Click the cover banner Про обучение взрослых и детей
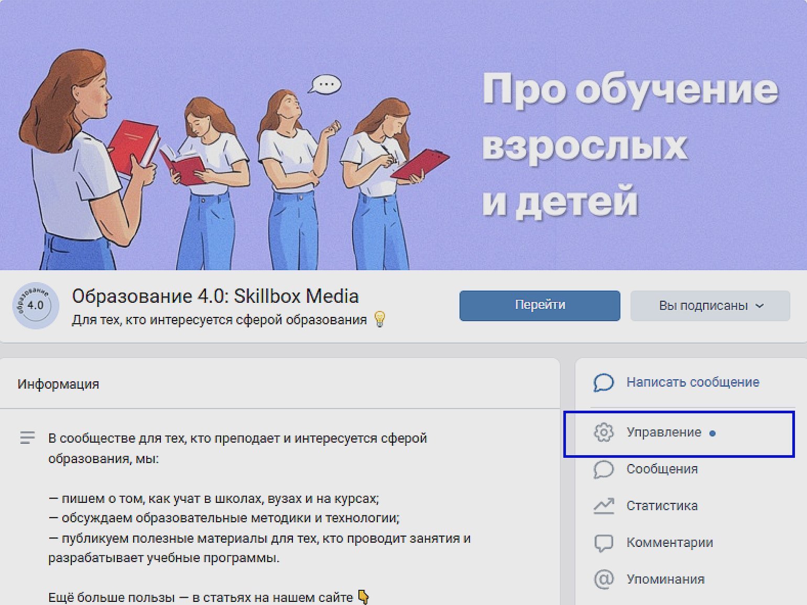The height and width of the screenshot is (605, 807). click(403, 135)
